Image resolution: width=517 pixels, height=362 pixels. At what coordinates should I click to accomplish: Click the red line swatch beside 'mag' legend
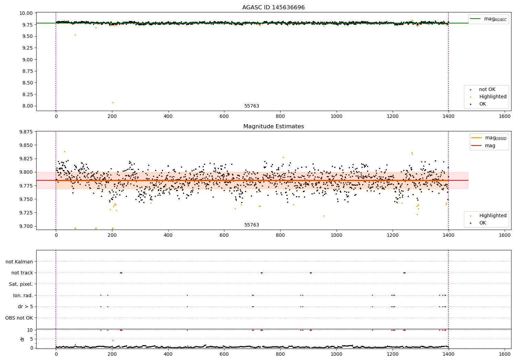(476, 145)
